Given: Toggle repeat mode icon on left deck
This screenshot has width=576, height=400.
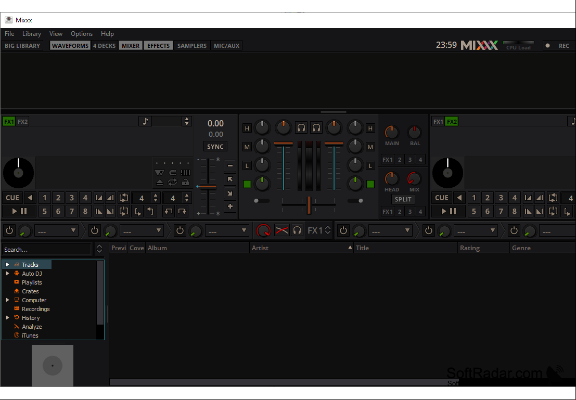Looking at the screenshot, I should 172,182.
